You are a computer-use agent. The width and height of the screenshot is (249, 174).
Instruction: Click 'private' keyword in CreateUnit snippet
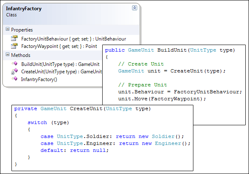26,108
